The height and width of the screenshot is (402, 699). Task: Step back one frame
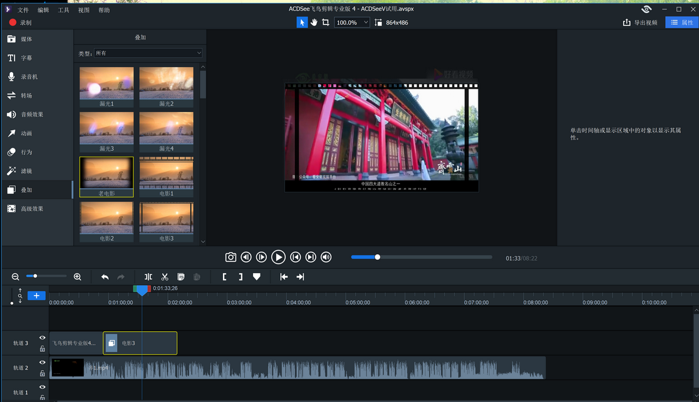246,257
